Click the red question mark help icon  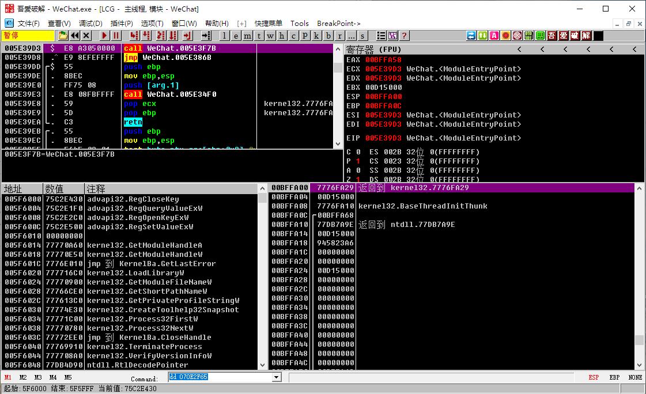pyautogui.click(x=404, y=36)
